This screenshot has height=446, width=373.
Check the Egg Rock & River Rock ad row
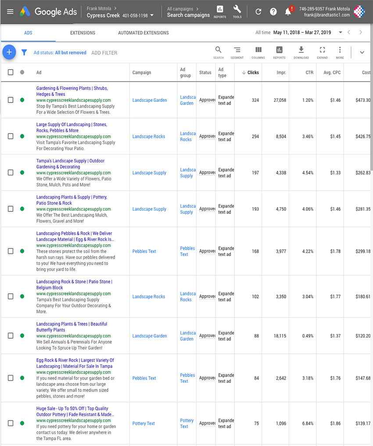pyautogui.click(x=11, y=378)
